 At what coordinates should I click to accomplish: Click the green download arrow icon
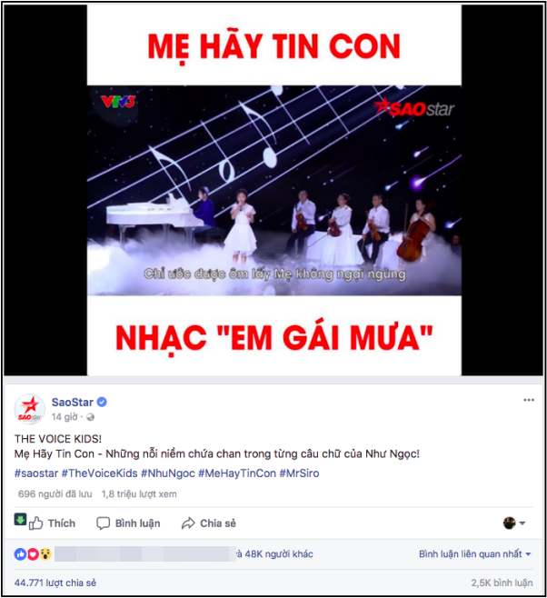pos(20,520)
